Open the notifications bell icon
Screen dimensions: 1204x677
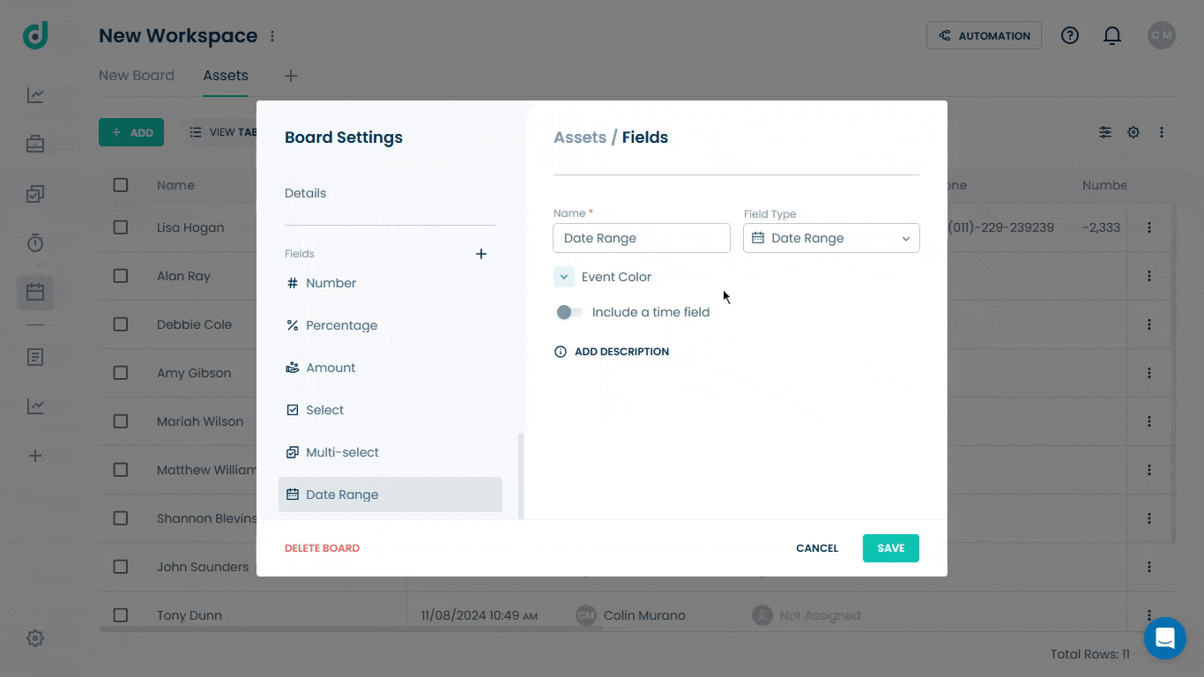tap(1112, 35)
